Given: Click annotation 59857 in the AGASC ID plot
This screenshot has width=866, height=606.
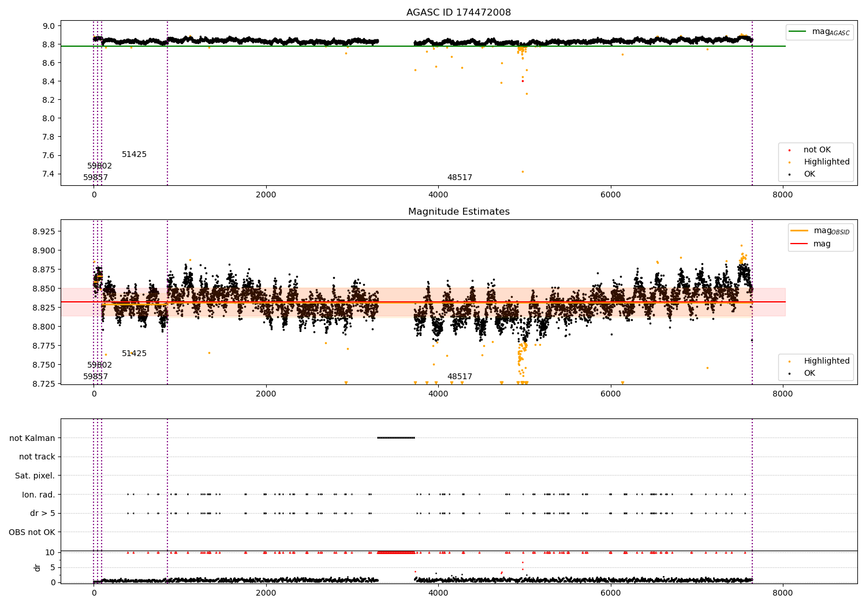Looking at the screenshot, I should (96, 178).
